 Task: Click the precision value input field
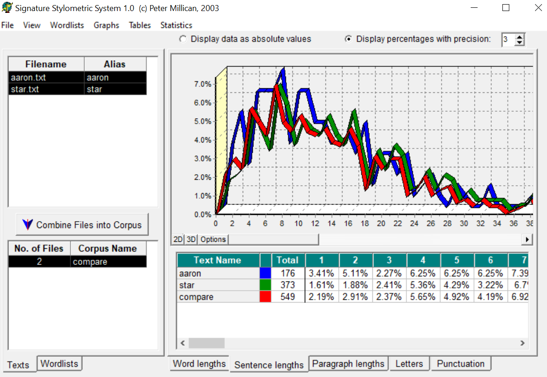(x=509, y=40)
